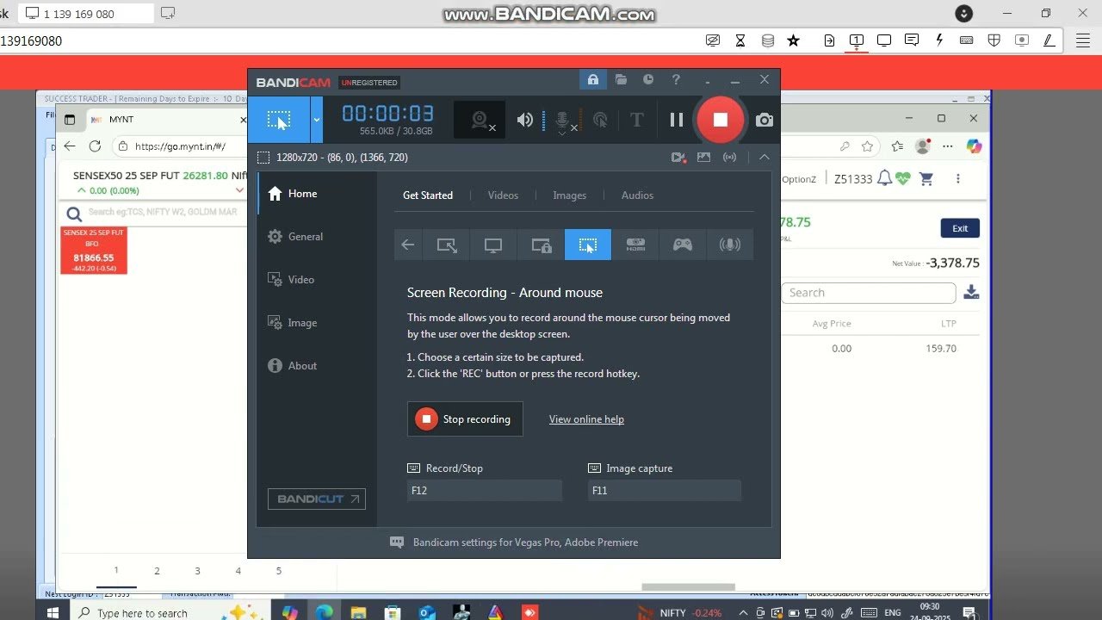Switch to the Get Started tab
The height and width of the screenshot is (620, 1102).
(428, 195)
